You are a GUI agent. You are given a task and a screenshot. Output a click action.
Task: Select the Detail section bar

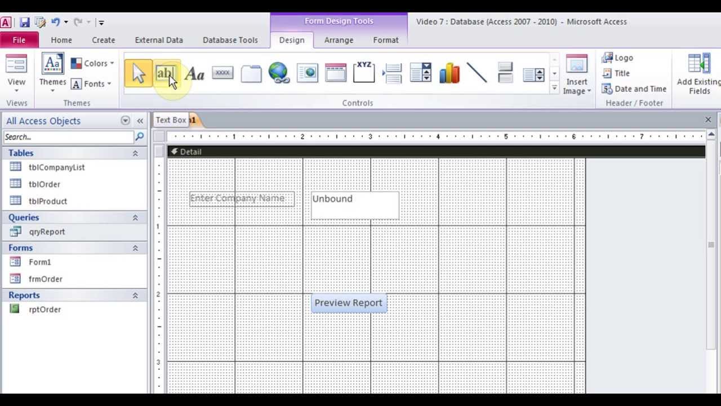[x=437, y=152]
